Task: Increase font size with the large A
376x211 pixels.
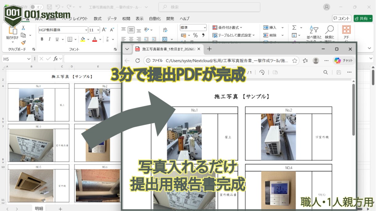Action: click(x=104, y=30)
